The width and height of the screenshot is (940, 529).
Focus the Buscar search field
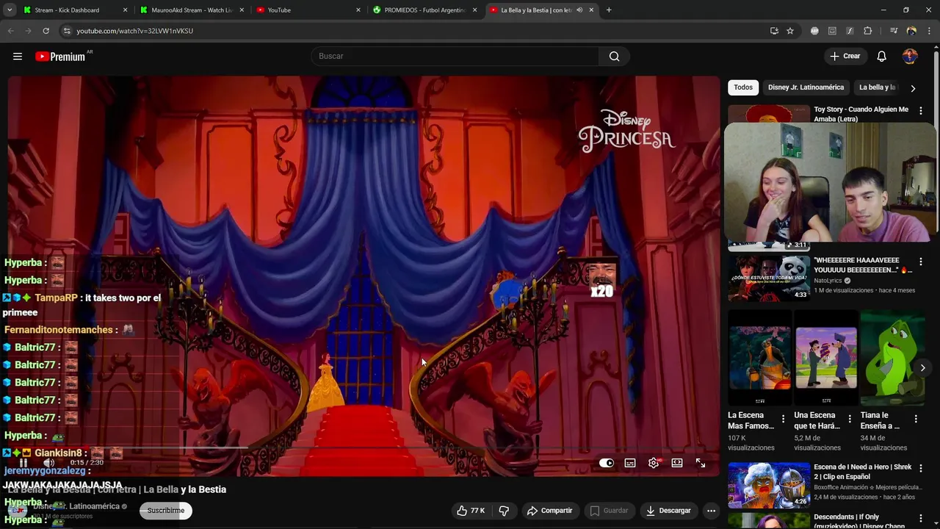pos(455,57)
